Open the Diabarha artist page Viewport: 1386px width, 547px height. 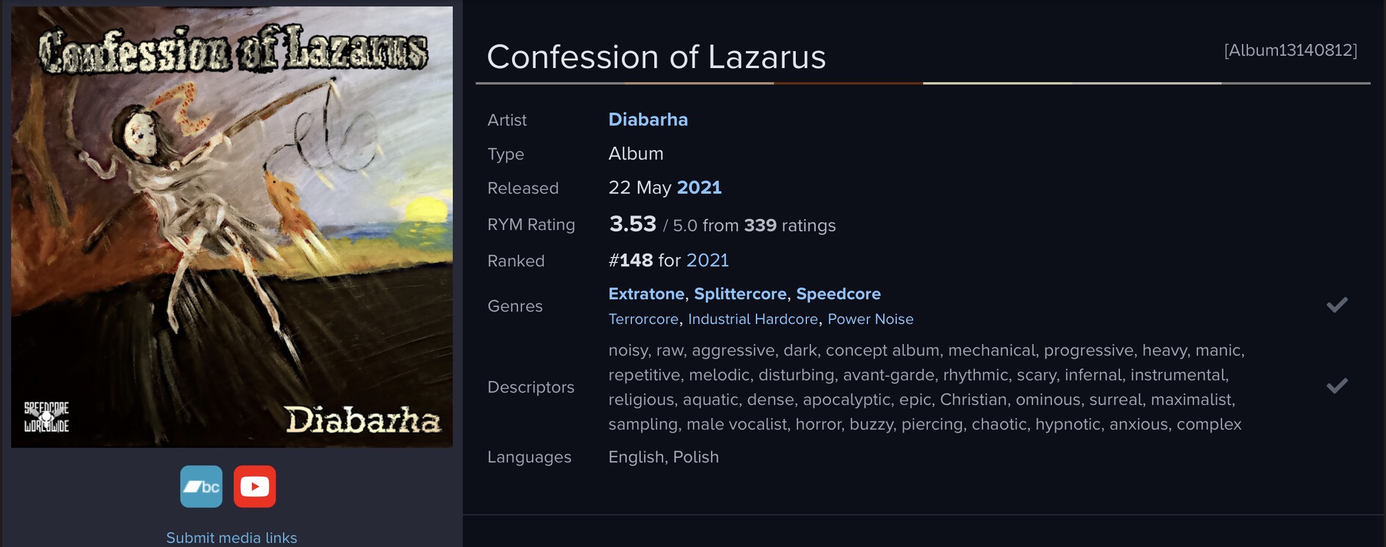tap(648, 120)
